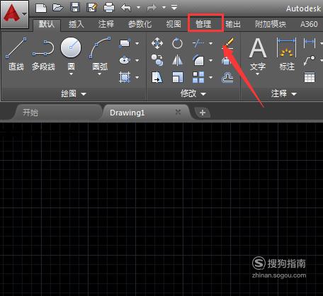Select the Hatch tool
The width and height of the screenshot is (323, 296).
[125, 77]
